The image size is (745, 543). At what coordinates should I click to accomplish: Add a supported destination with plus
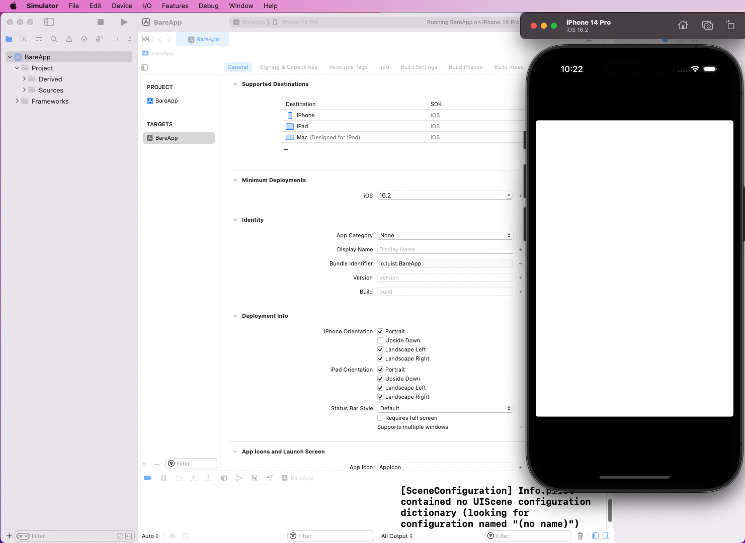click(x=286, y=150)
